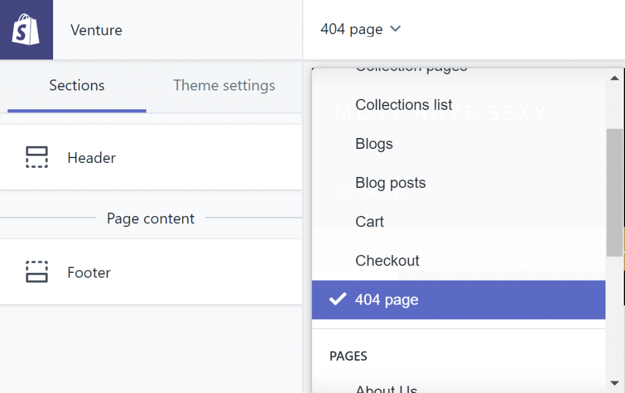Screen dimensions: 625x393
Task: Click the Shopify bag logo icon
Action: click(x=26, y=30)
